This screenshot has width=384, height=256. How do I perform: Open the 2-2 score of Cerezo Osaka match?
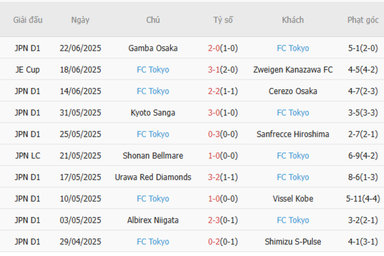click(x=223, y=91)
